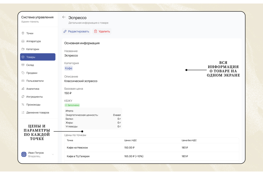This screenshot has width=263, height=175.
Task: Navigate to Продажи
Action: [38, 73]
